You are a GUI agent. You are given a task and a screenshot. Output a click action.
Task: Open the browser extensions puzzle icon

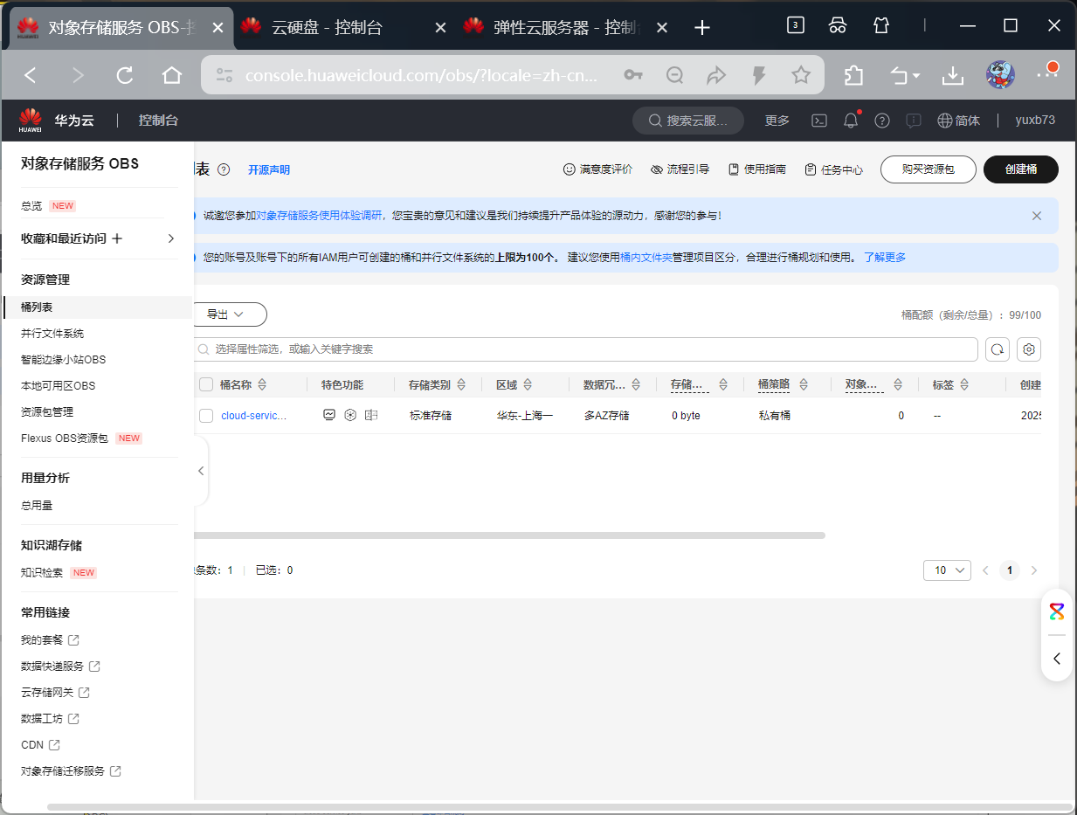coord(853,76)
